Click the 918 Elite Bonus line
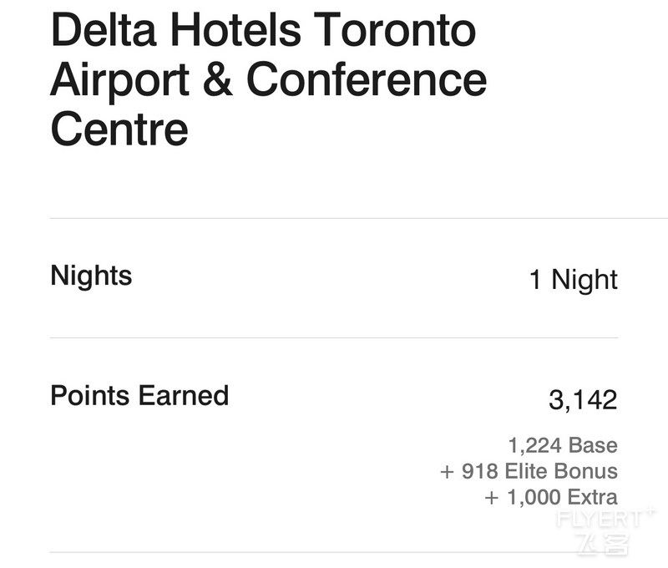Viewport: 668px width, 568px height. click(x=529, y=471)
